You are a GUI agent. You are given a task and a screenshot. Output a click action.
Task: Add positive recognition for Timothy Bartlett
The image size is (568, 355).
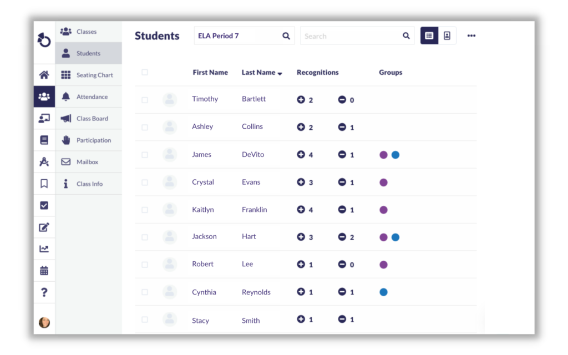tap(301, 100)
